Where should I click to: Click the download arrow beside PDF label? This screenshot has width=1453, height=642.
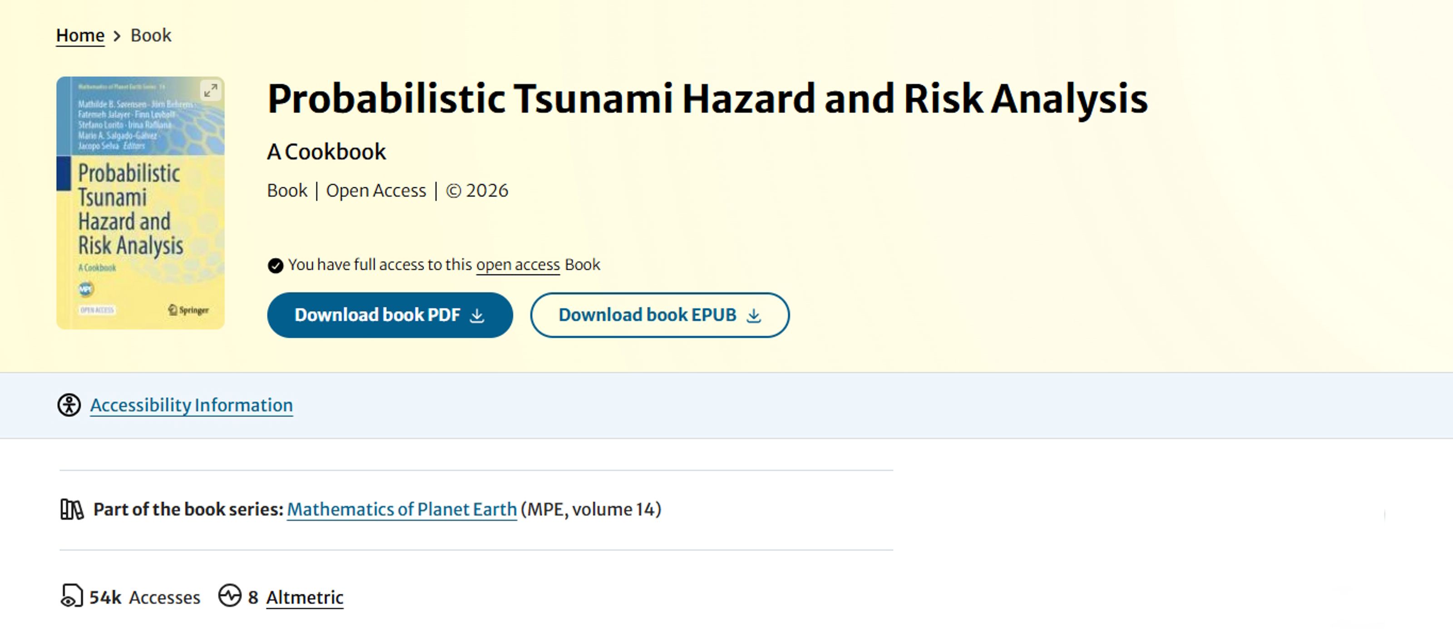pyautogui.click(x=477, y=316)
